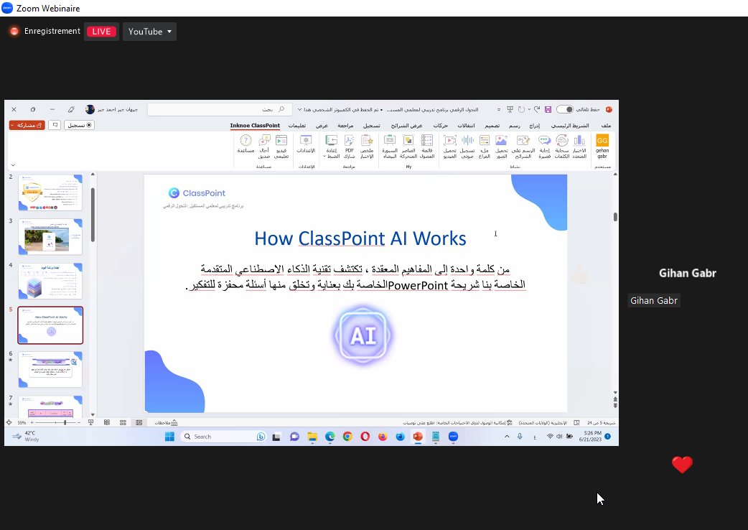Expand the file save location dropdown
748x530 pixels.
299,110
